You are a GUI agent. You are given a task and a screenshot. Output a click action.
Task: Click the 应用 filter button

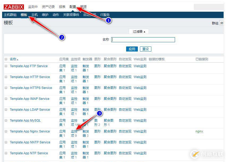(132, 49)
